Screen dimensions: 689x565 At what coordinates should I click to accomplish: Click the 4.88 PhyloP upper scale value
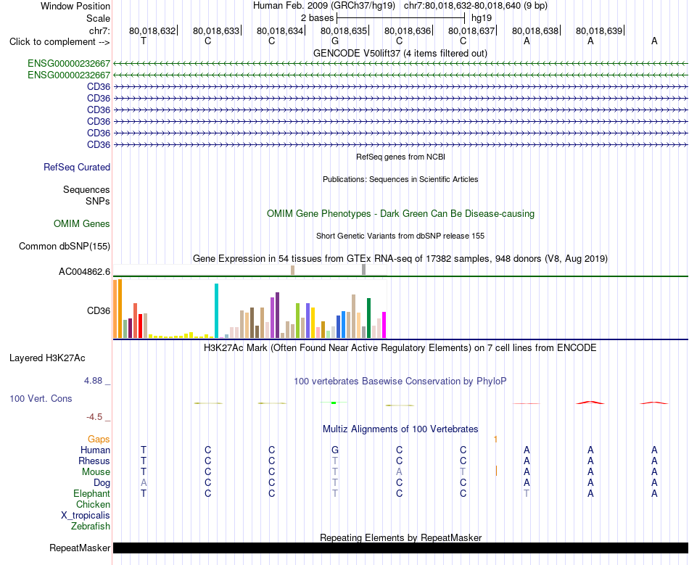[x=93, y=381]
